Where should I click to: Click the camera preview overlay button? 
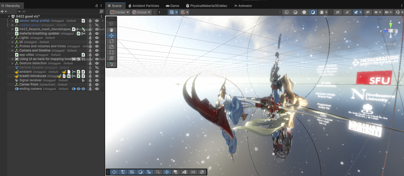coord(176,172)
